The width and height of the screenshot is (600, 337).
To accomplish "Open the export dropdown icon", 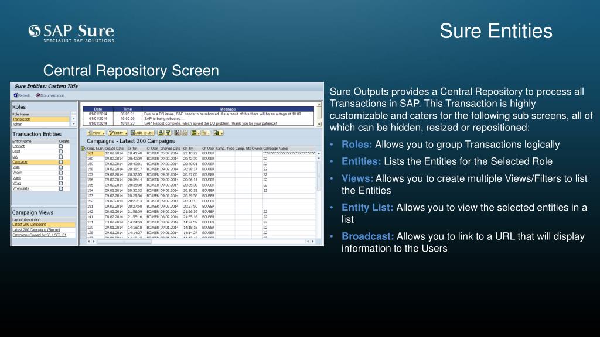I will pos(218,133).
